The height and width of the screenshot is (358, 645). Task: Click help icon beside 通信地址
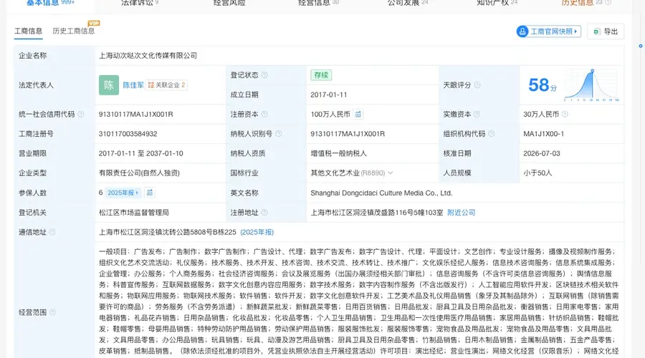[52, 232]
